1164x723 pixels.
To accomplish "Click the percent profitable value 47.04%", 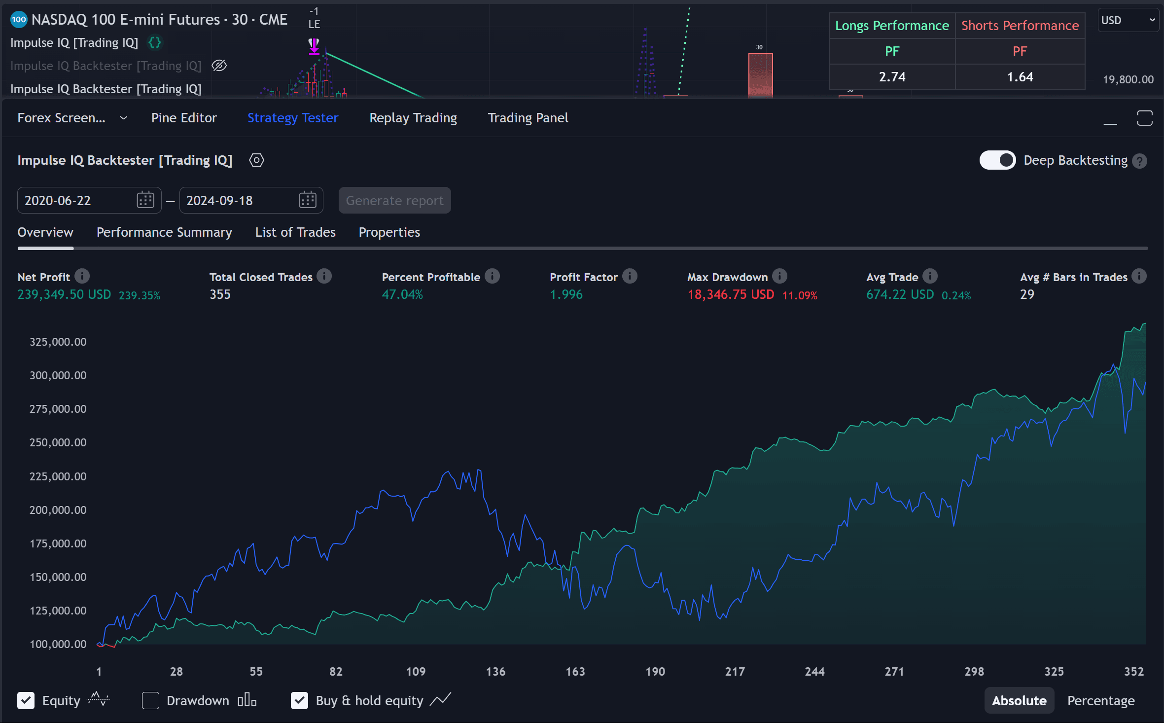I will tap(402, 294).
